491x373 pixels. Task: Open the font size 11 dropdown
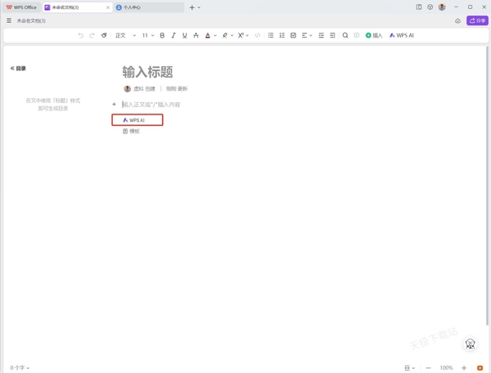click(148, 35)
